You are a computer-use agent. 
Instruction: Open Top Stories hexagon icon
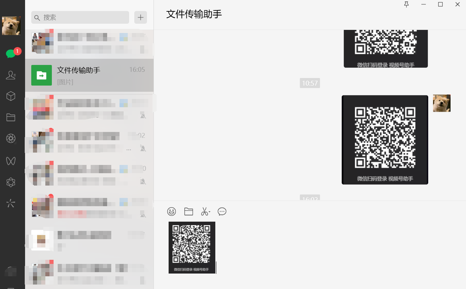[11, 182]
